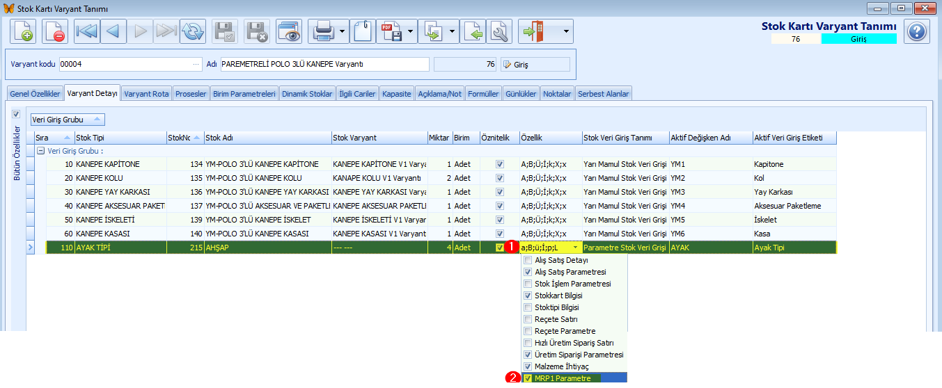Check the Alış Satış Detayı option

coord(528,260)
